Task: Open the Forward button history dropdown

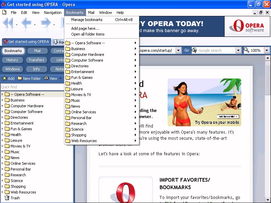Action: [x=54, y=25]
